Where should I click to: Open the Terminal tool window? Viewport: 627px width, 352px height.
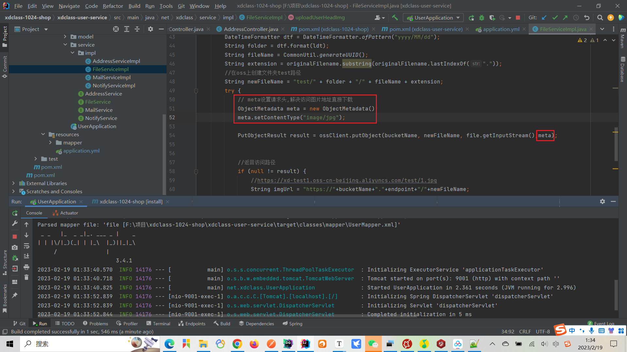click(x=158, y=324)
